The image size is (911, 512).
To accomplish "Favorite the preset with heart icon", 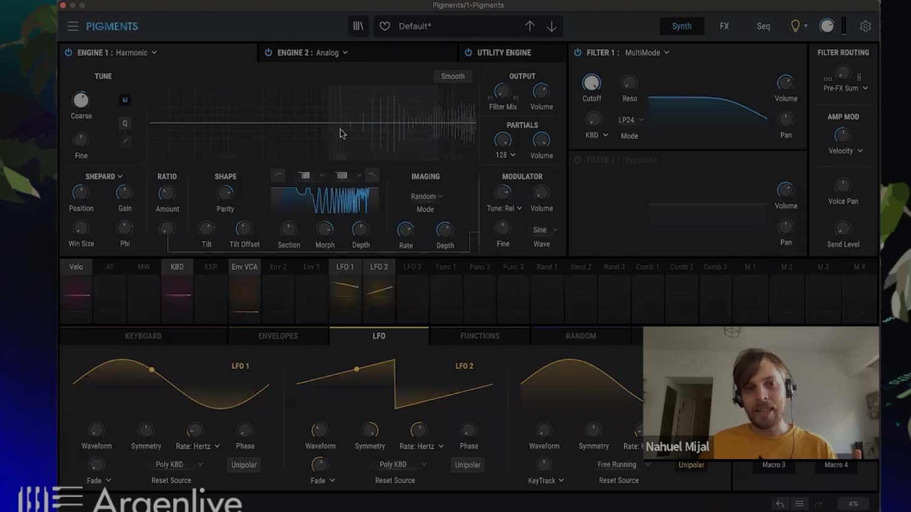I will tap(384, 26).
